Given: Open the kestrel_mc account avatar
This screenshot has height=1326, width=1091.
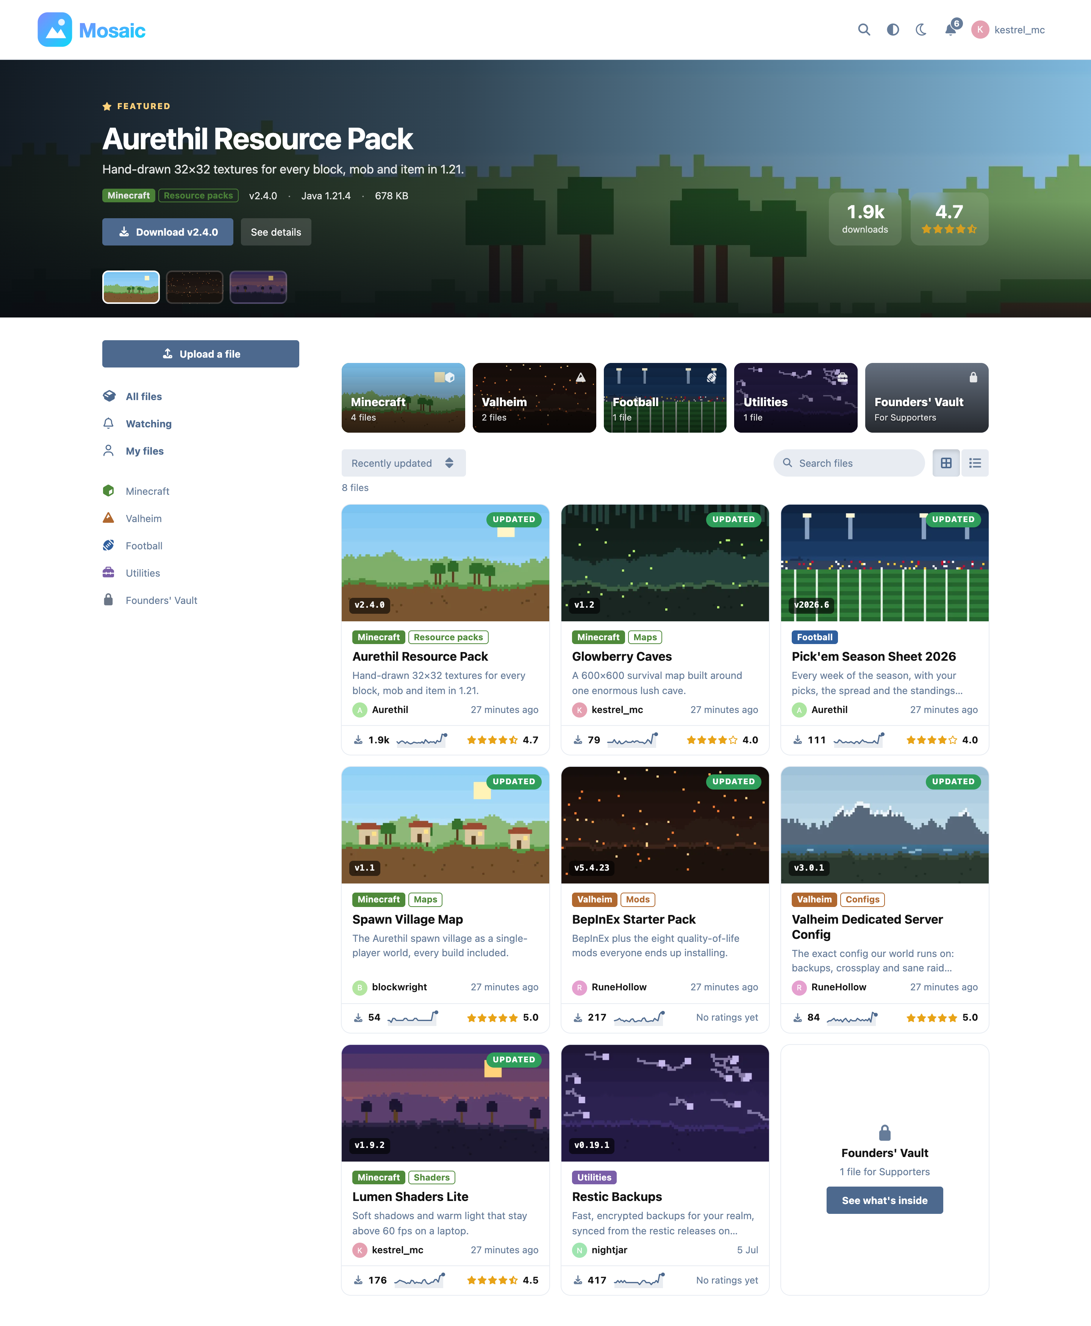Looking at the screenshot, I should [x=980, y=30].
